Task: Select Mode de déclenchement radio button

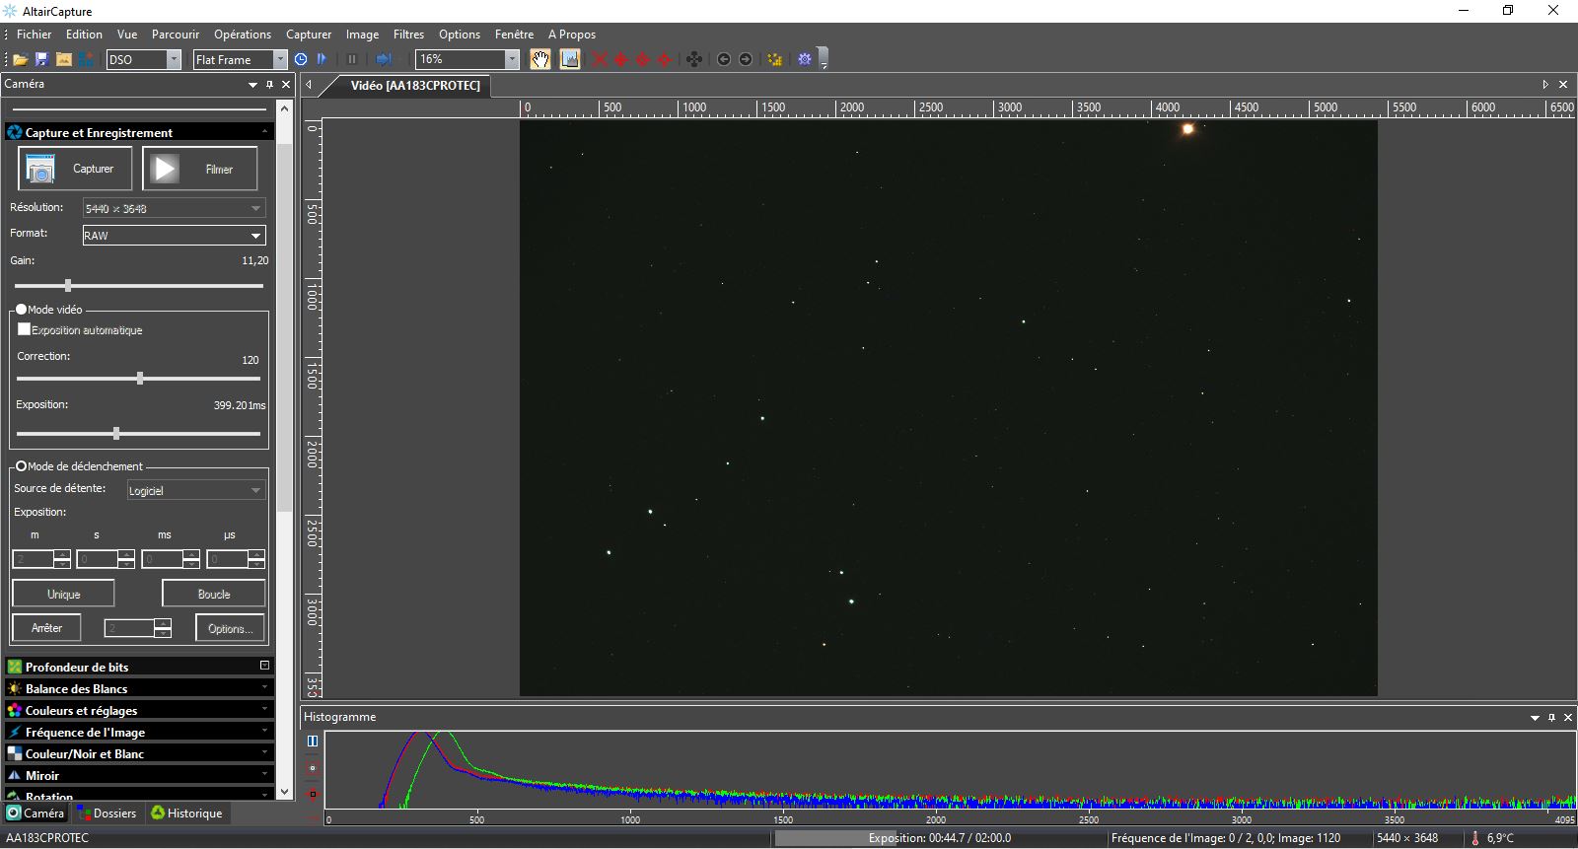Action: pos(21,466)
